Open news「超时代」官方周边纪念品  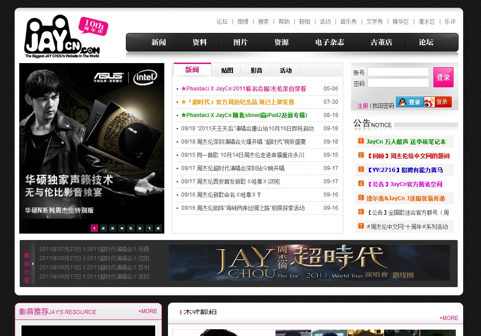238,102
